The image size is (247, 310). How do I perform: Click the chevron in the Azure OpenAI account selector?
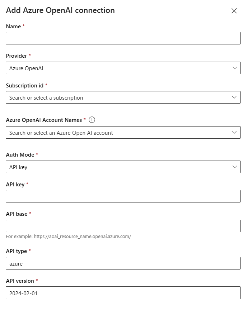point(235,132)
